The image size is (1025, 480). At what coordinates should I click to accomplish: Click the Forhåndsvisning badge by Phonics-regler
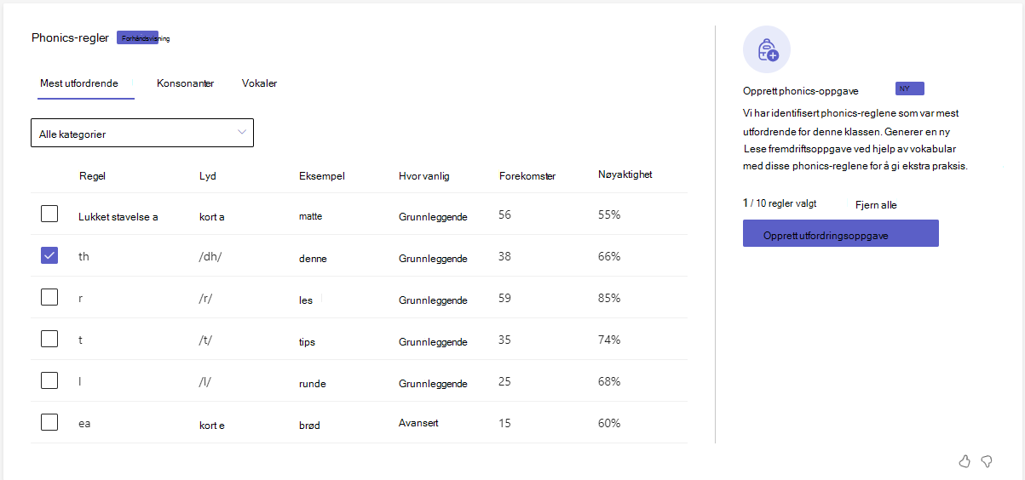click(138, 38)
